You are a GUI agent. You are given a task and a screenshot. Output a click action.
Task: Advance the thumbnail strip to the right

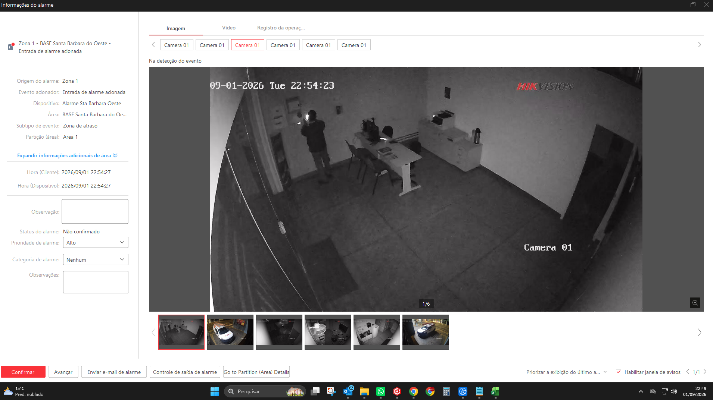click(x=700, y=332)
